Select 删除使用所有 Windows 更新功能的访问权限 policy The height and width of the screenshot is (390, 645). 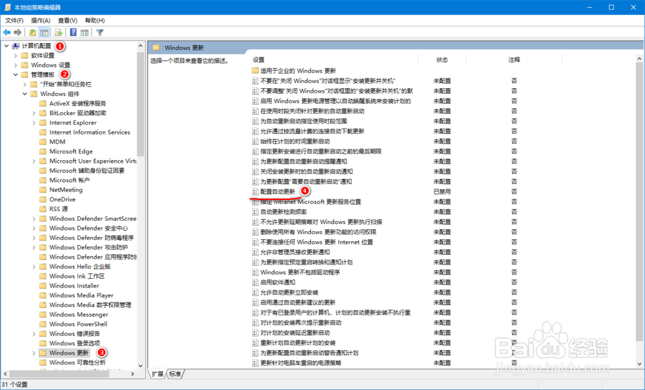coord(319,232)
